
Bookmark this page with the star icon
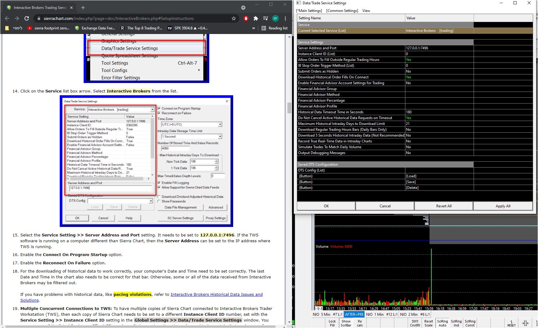234,18
